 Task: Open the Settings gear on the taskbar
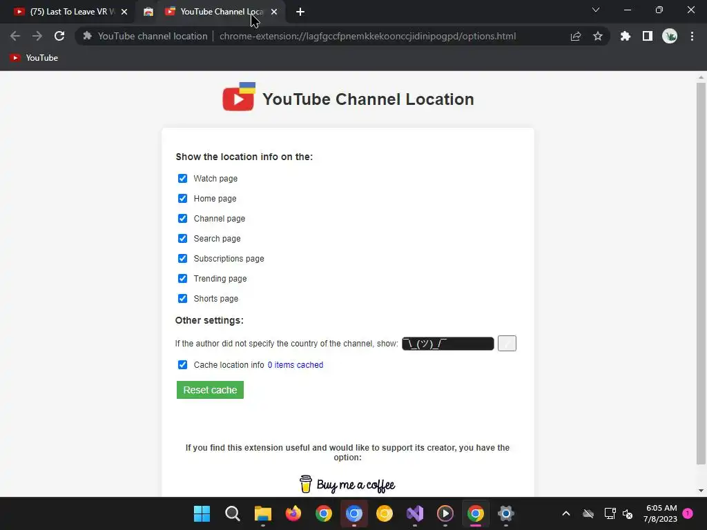click(506, 513)
